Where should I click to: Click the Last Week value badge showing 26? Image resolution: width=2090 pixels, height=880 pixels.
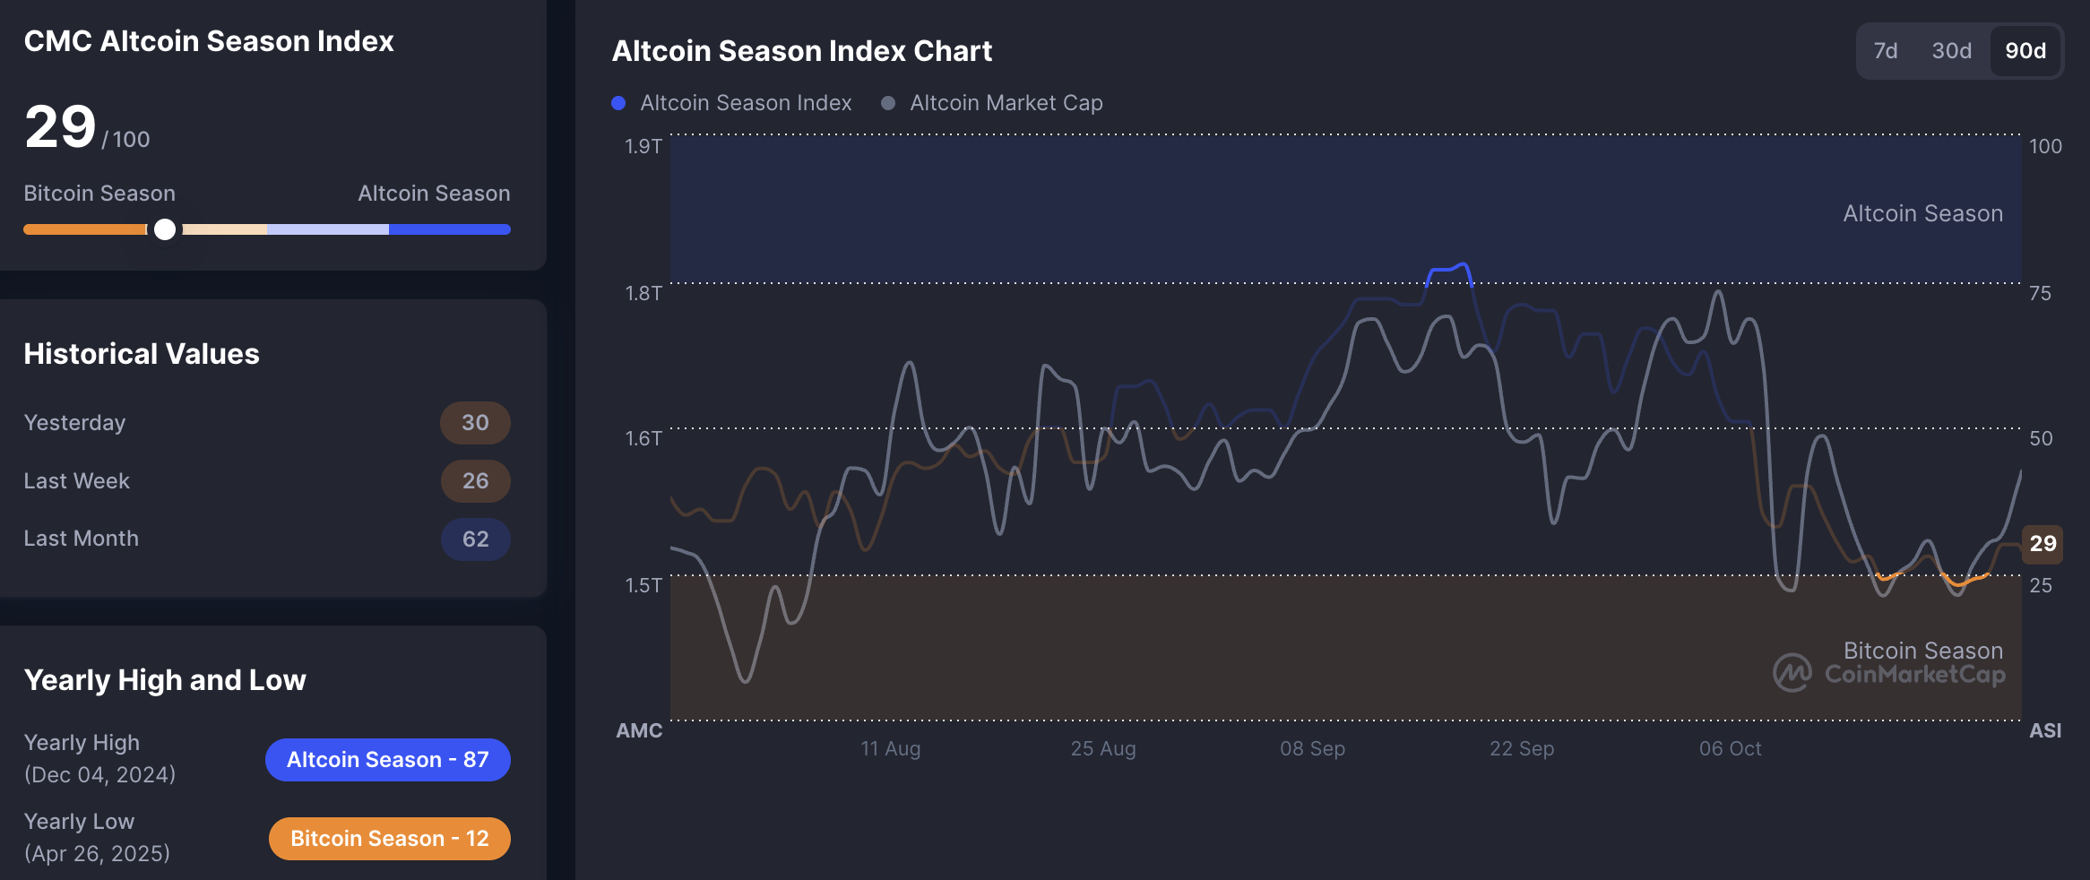[x=475, y=480]
